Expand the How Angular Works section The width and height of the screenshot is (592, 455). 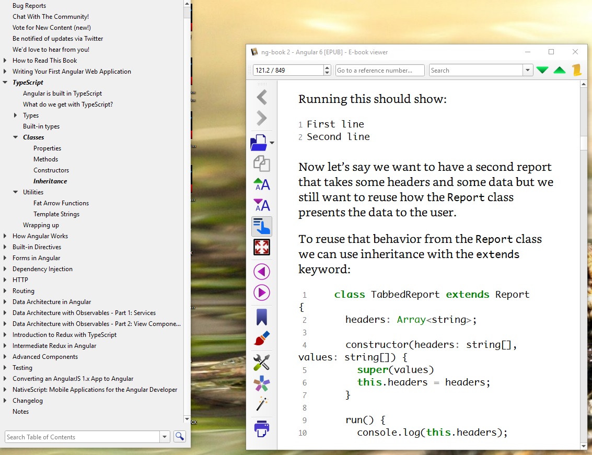(5, 236)
